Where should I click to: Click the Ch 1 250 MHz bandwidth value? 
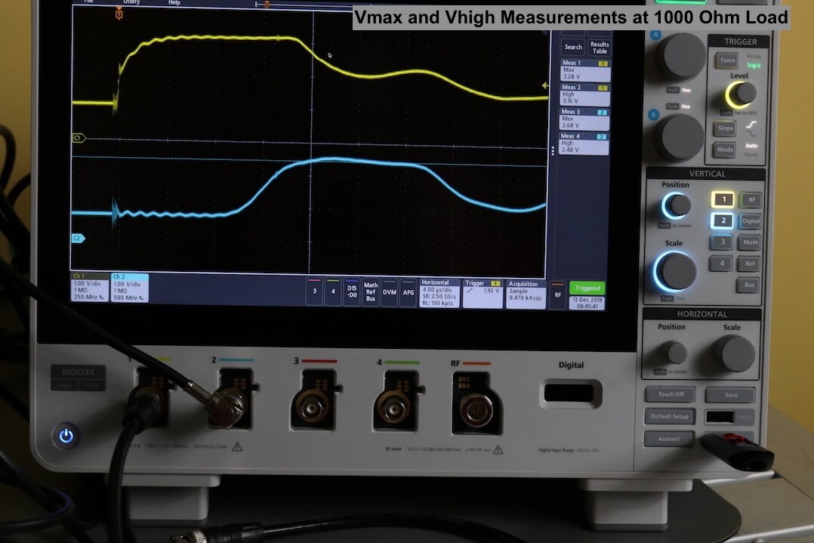point(88,298)
